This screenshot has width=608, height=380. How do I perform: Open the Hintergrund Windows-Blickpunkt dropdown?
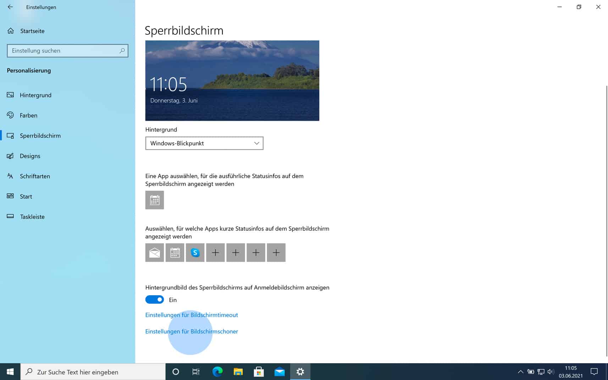pyautogui.click(x=204, y=143)
